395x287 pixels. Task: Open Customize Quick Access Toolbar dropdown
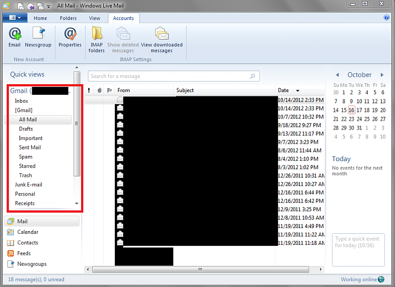pyautogui.click(x=48, y=6)
